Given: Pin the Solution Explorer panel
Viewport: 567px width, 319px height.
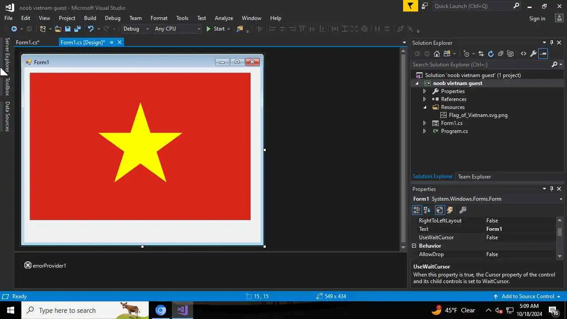Looking at the screenshot, I should click(x=551, y=43).
